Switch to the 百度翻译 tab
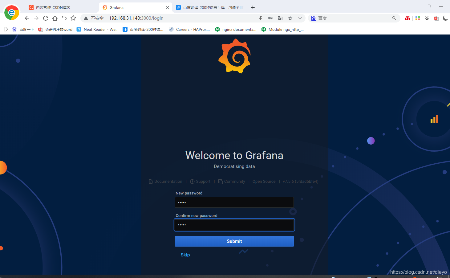Viewport: 450px width, 278px height. [209, 7]
